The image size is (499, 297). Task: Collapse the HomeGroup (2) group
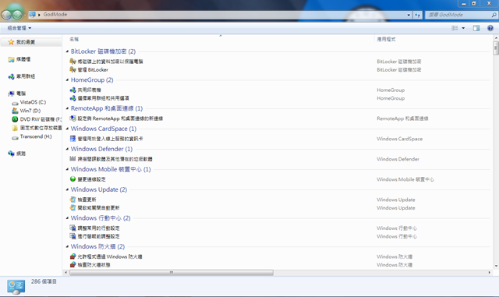pos(67,80)
